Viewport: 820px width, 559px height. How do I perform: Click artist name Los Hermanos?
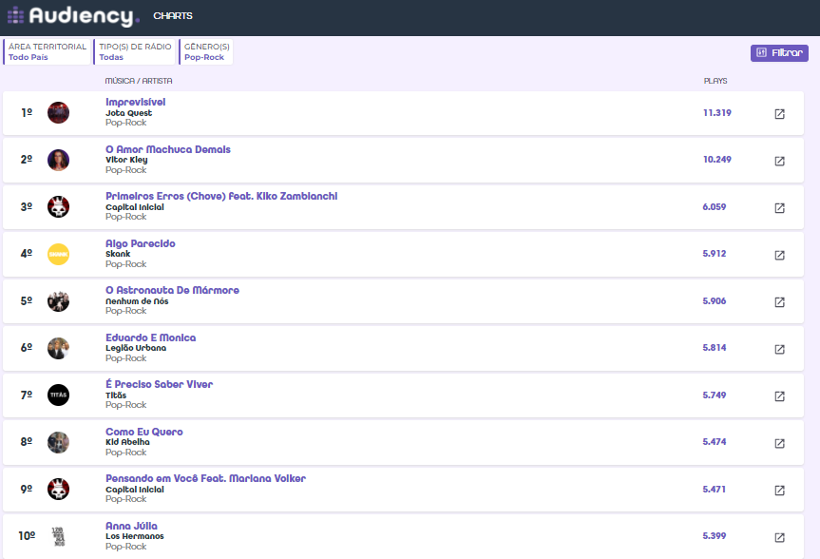(x=134, y=536)
